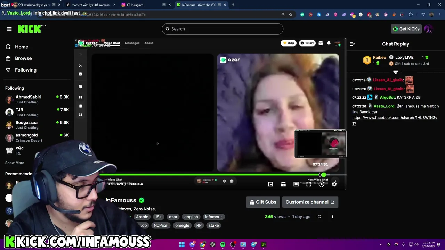Show hidden system tray icons
The image size is (445, 250).
click(x=381, y=244)
